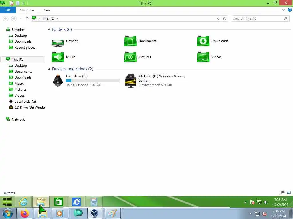The width and height of the screenshot is (293, 219).
Task: Collapse the Folders (6) group
Action: (49, 29)
